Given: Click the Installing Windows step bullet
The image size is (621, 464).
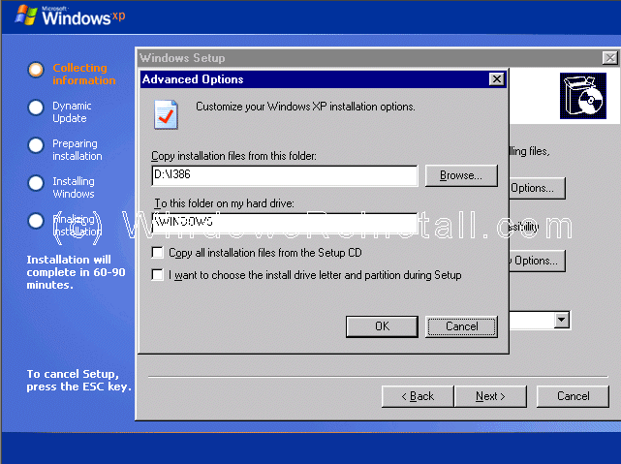Looking at the screenshot, I should click(x=36, y=183).
